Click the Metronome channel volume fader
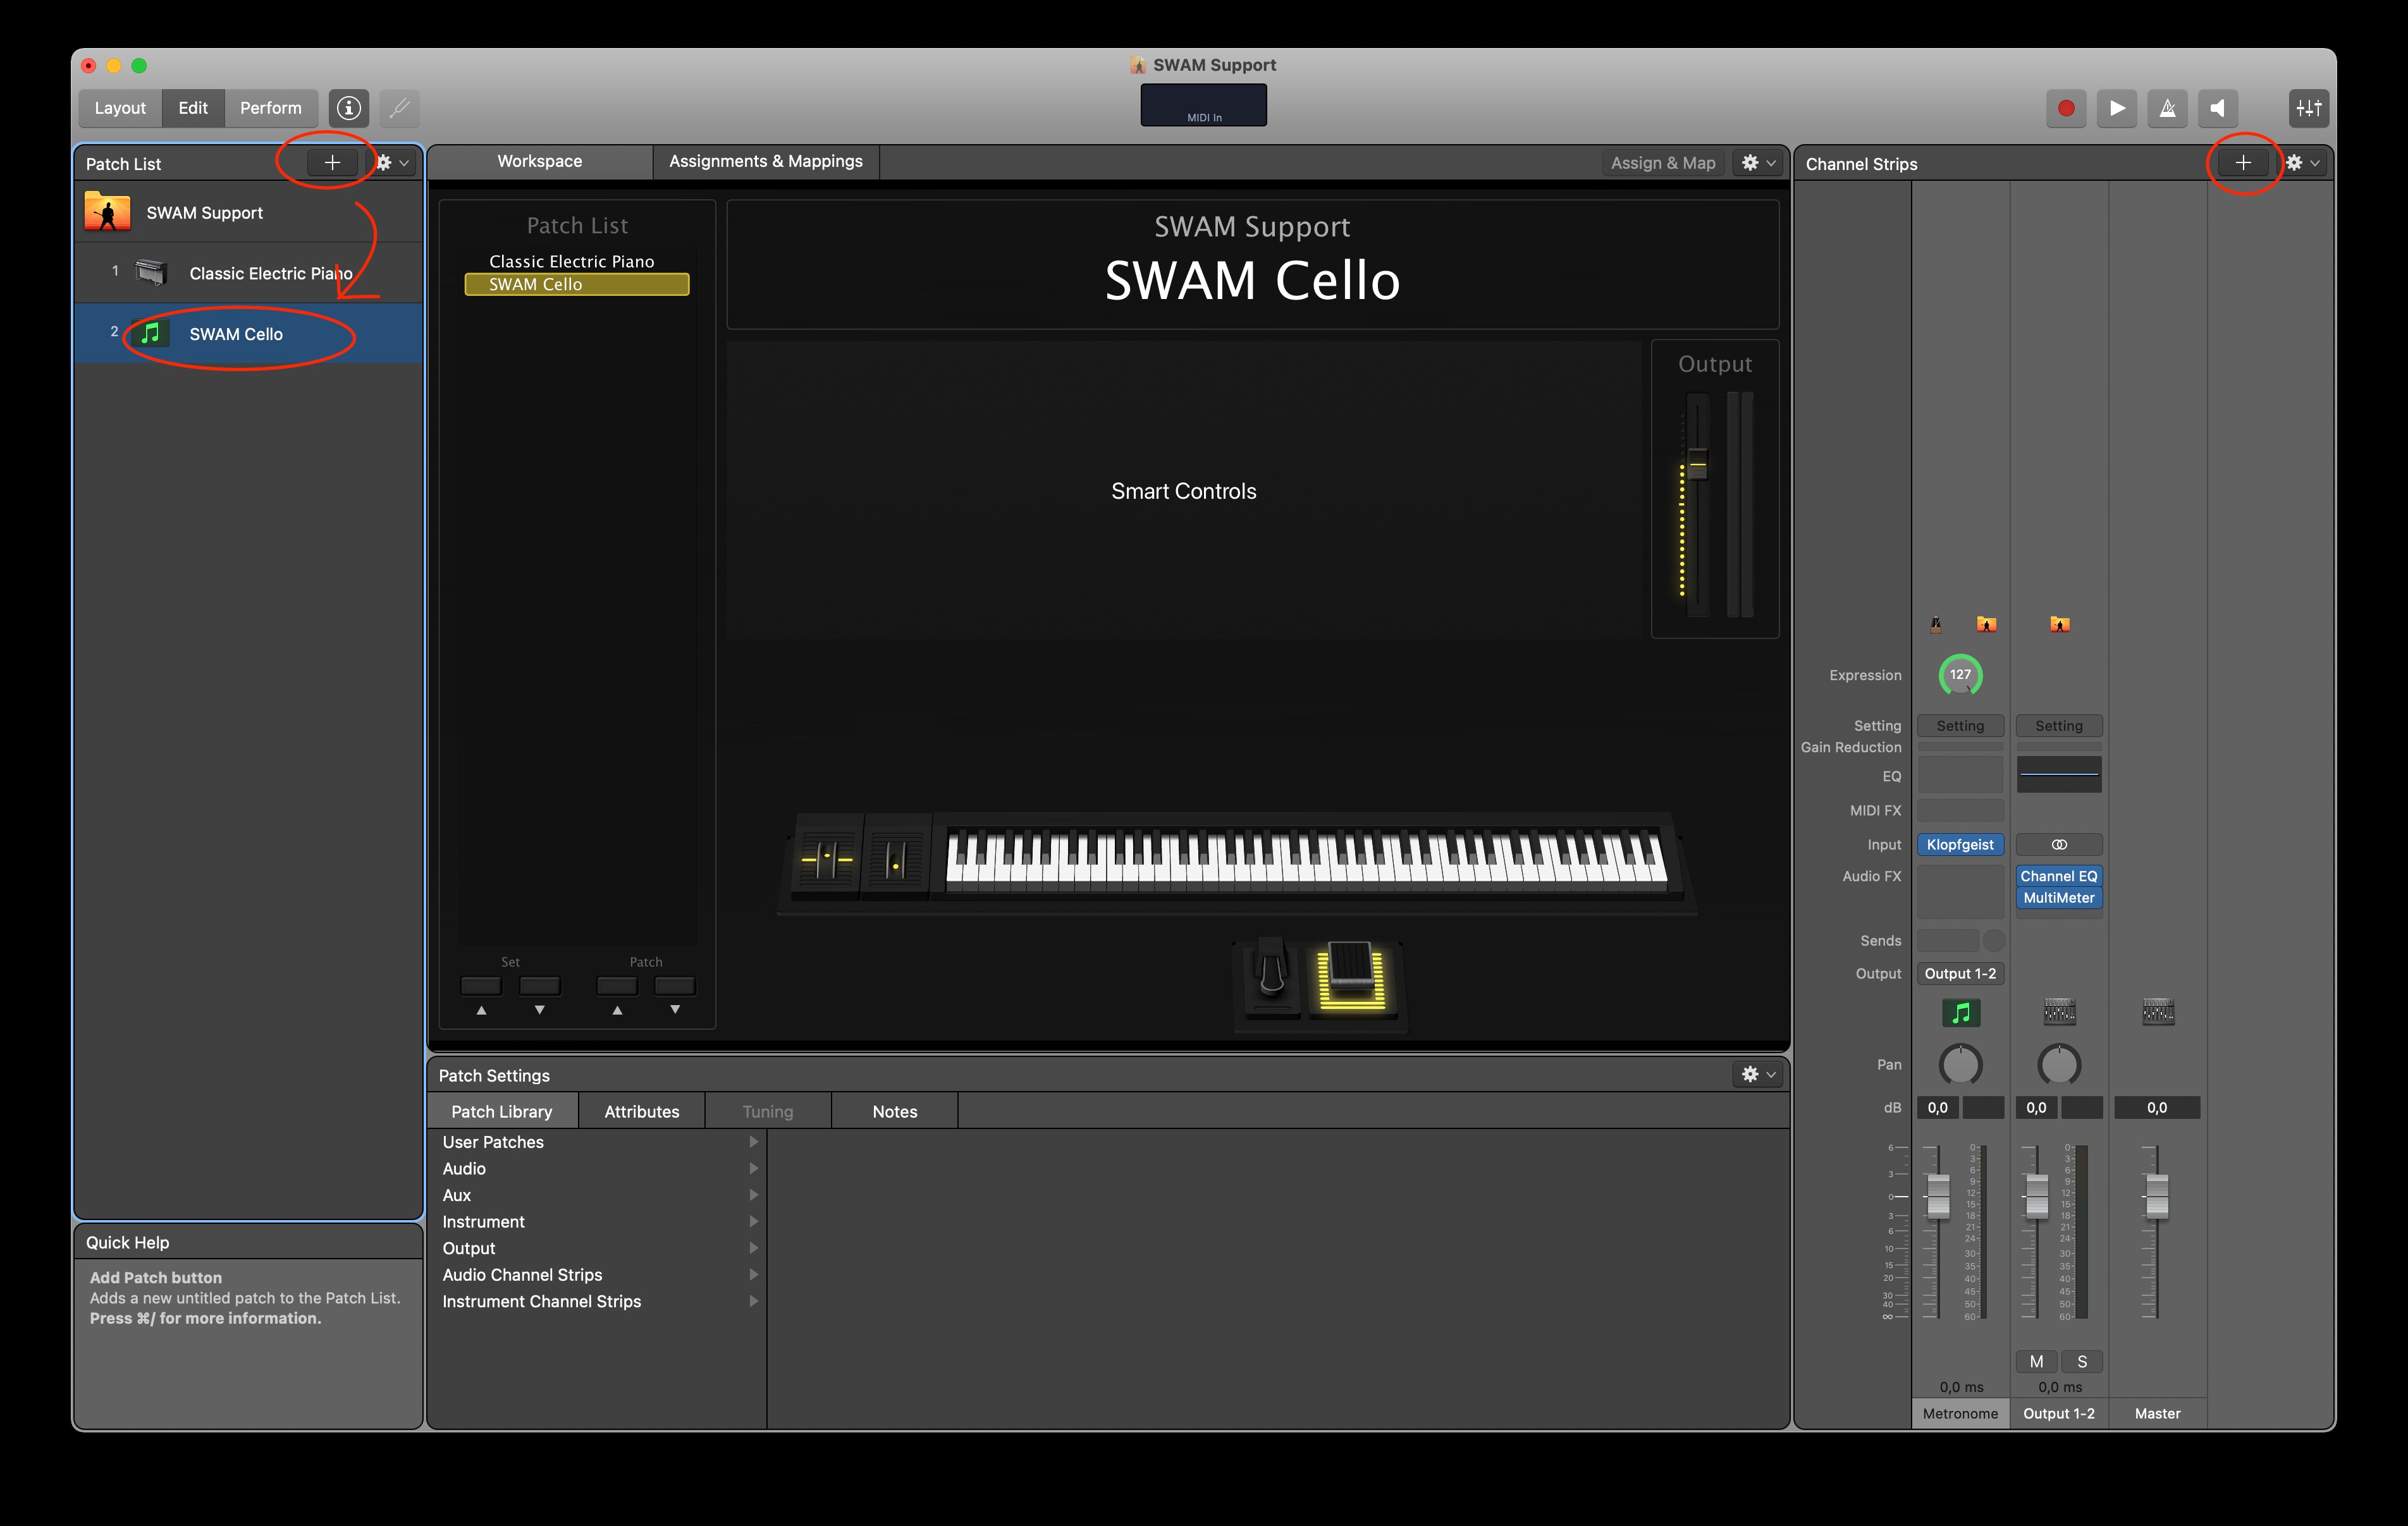This screenshot has height=1526, width=2408. (x=1938, y=1197)
